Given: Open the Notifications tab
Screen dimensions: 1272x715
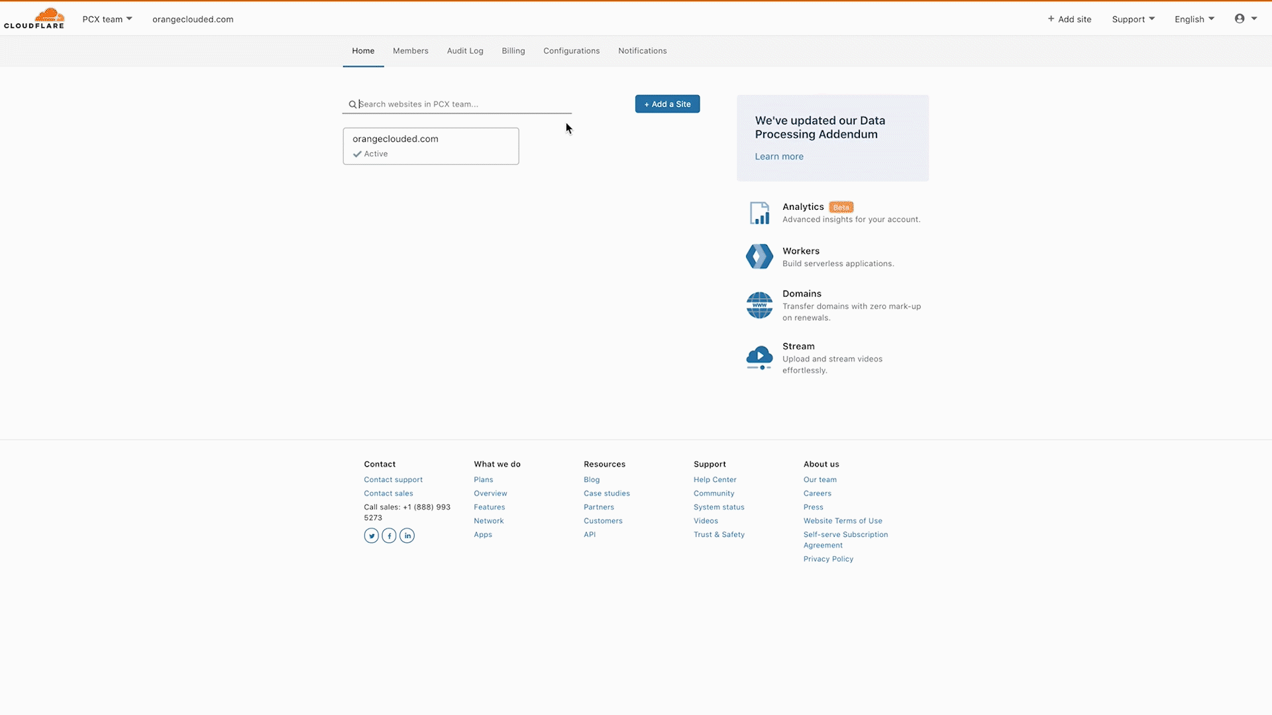Looking at the screenshot, I should [642, 51].
